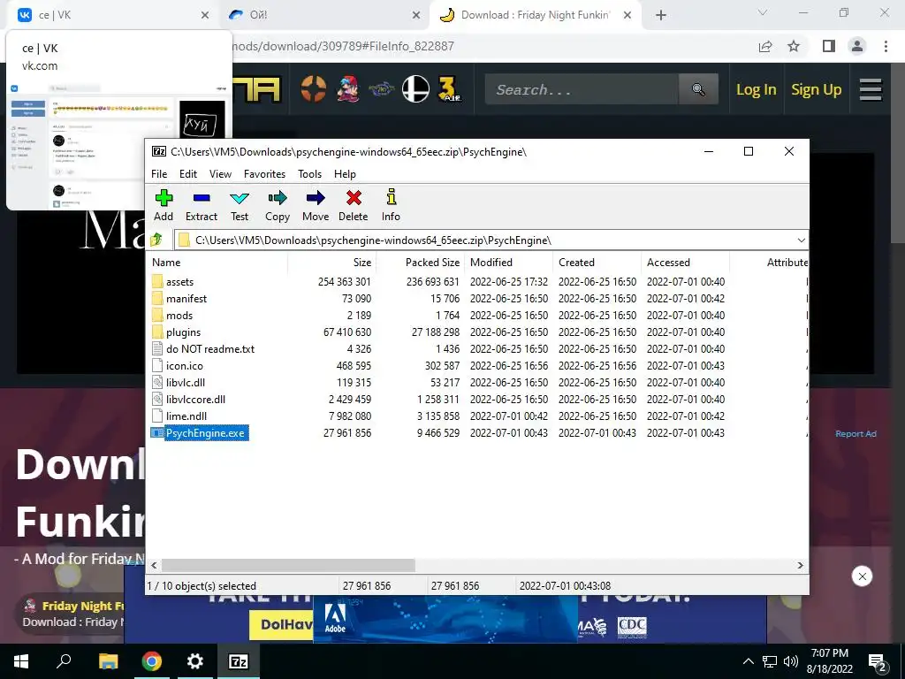The image size is (905, 679).
Task: Open the Chrome profile avatar
Action: click(x=857, y=46)
